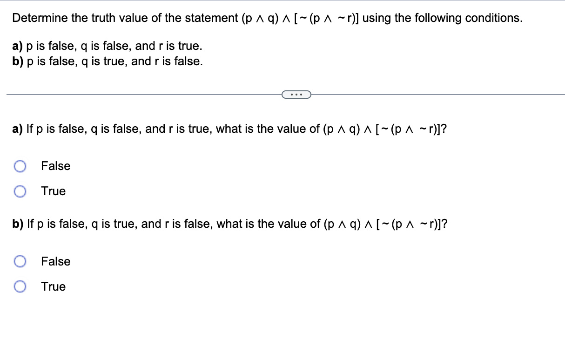Screen dimensions: 565x354
Task: Click the True label under part a
Action: click(53, 191)
